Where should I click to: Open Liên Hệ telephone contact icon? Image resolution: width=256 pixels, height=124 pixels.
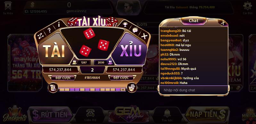click(90, 115)
